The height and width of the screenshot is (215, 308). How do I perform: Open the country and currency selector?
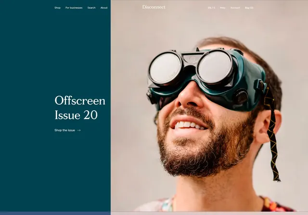click(212, 8)
